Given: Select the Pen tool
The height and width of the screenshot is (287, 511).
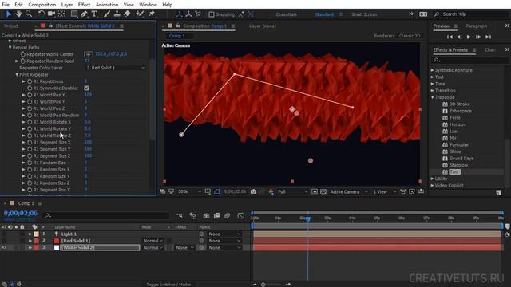Looking at the screenshot, I should [85, 14].
